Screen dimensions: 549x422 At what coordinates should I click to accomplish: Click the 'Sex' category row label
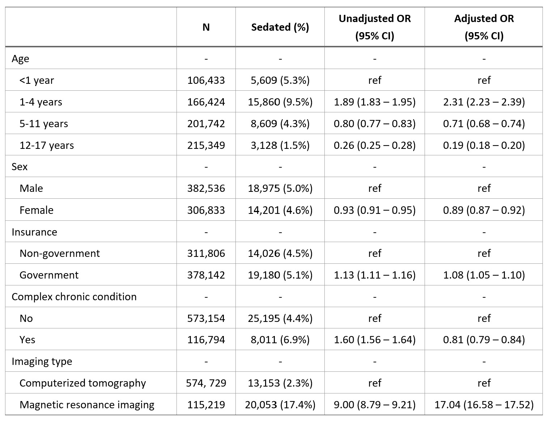[x=20, y=167]
